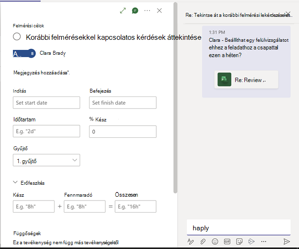The width and height of the screenshot is (299, 249).
Task: Open the Gyűjtő bucket dropdown
Action: pos(46,160)
